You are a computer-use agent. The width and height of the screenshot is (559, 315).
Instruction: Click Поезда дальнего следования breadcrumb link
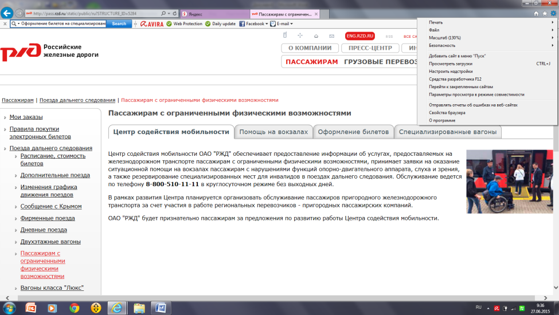77,100
